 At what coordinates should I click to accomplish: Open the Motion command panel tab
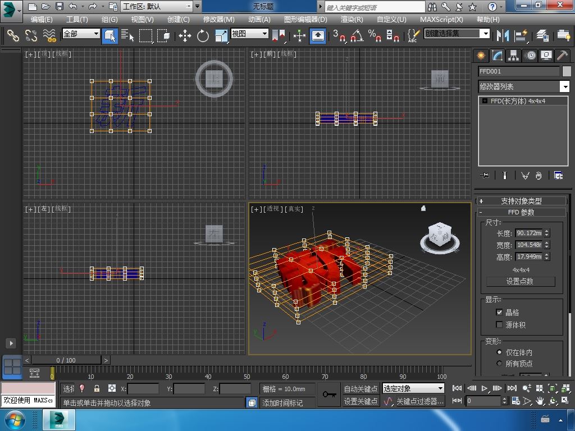[530, 56]
